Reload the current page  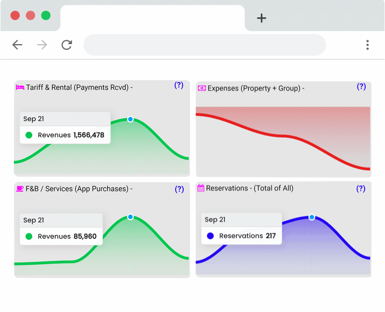click(x=66, y=45)
